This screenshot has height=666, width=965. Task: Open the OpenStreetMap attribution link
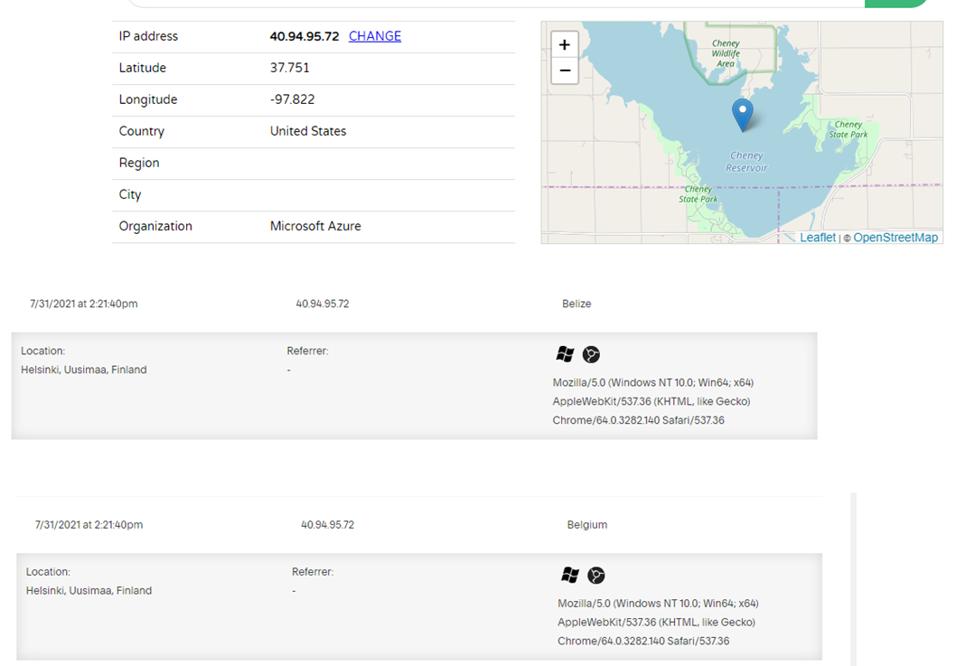895,238
